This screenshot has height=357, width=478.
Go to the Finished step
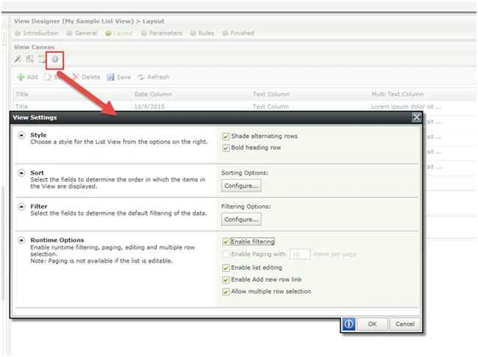[238, 33]
